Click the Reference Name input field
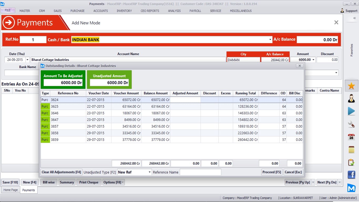 200,172
